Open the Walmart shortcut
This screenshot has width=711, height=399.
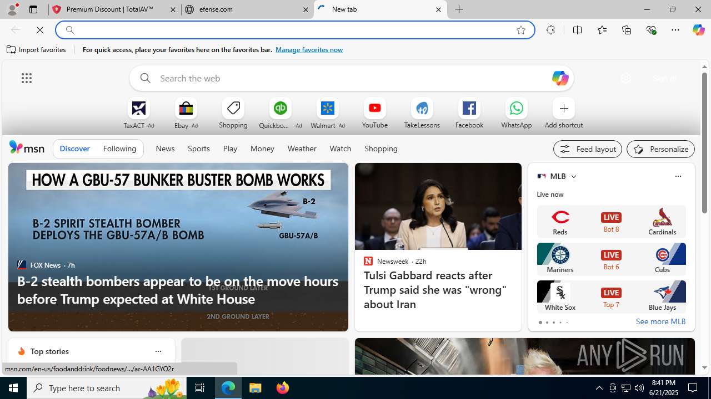tap(328, 114)
